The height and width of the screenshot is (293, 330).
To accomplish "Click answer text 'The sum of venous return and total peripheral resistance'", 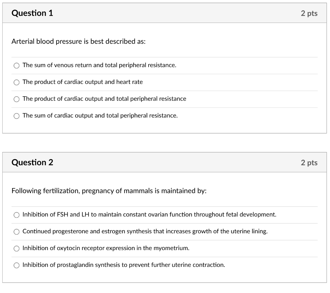I will [x=99, y=65].
